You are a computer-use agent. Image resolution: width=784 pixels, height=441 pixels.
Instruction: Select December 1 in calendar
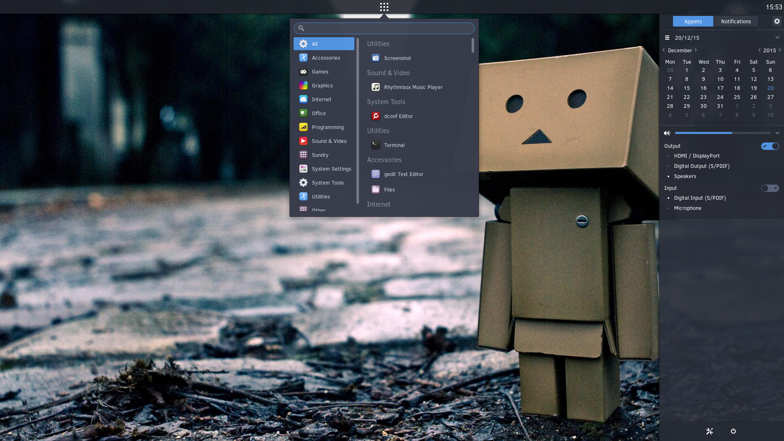point(686,70)
